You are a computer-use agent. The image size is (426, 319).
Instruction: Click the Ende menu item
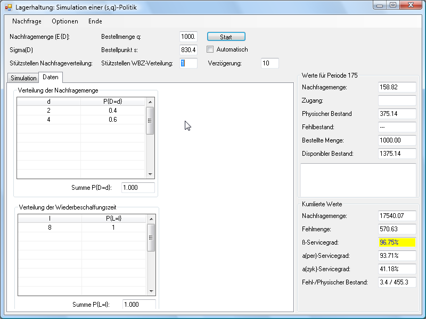tap(95, 21)
